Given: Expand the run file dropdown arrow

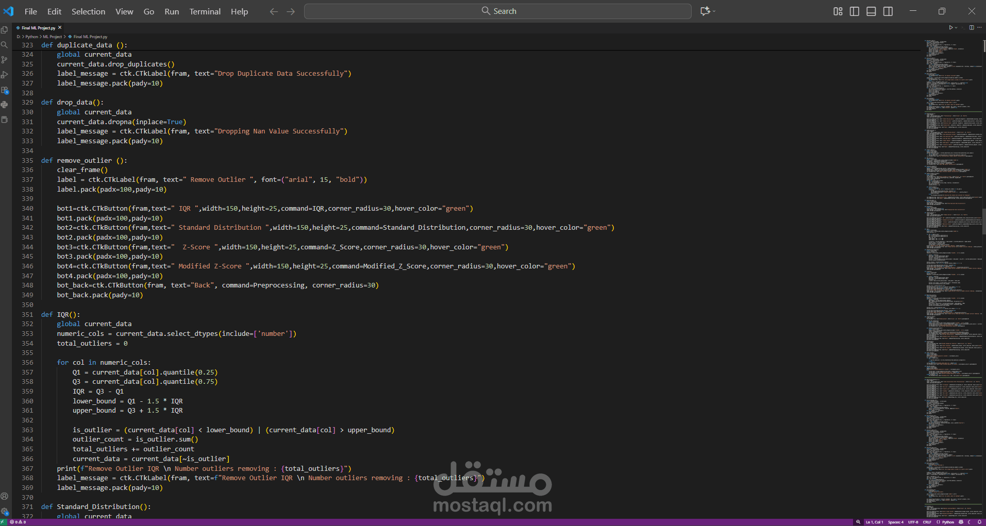Looking at the screenshot, I should click(x=956, y=28).
